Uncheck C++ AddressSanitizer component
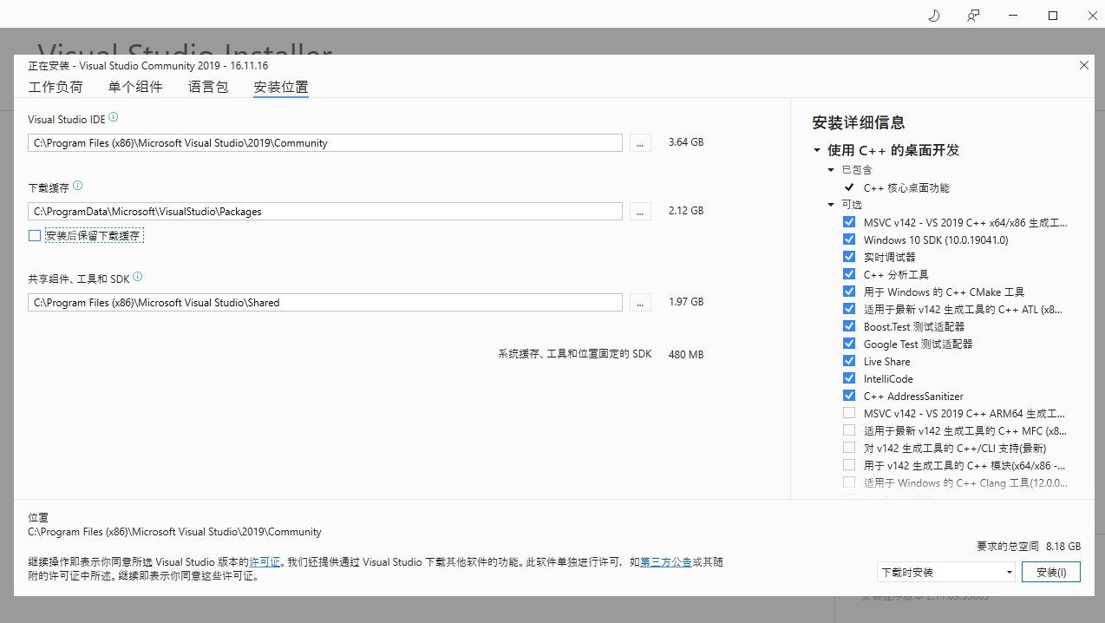Screen dimensions: 1105x623 (849, 396)
